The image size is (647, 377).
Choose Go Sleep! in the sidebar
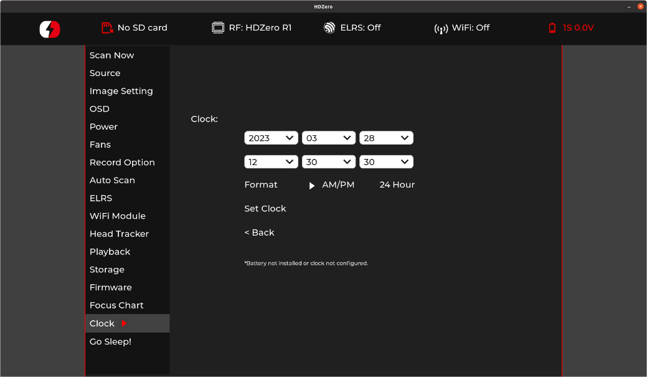click(x=110, y=341)
